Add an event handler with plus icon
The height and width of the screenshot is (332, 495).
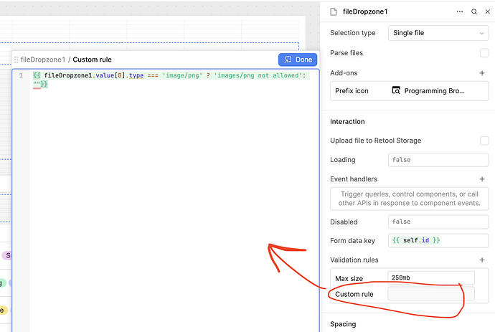[482, 179]
